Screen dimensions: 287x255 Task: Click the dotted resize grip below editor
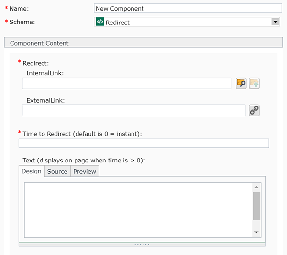(142, 244)
